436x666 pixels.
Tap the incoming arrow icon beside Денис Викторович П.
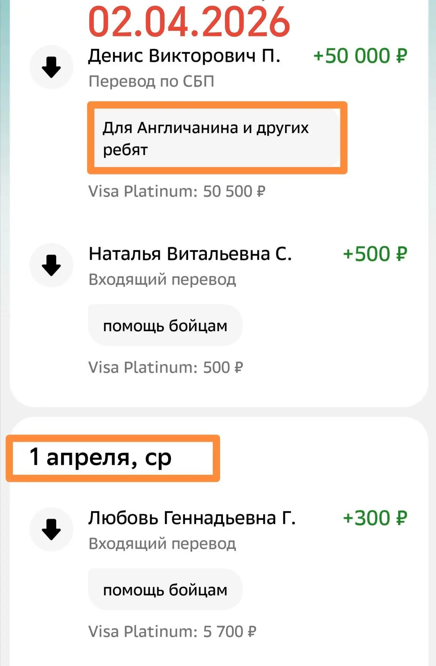pos(51,67)
